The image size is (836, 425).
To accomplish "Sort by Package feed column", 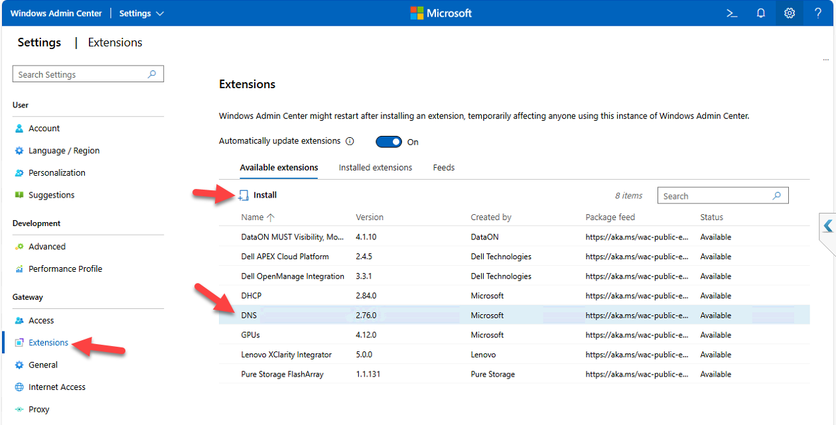I will pyautogui.click(x=610, y=217).
